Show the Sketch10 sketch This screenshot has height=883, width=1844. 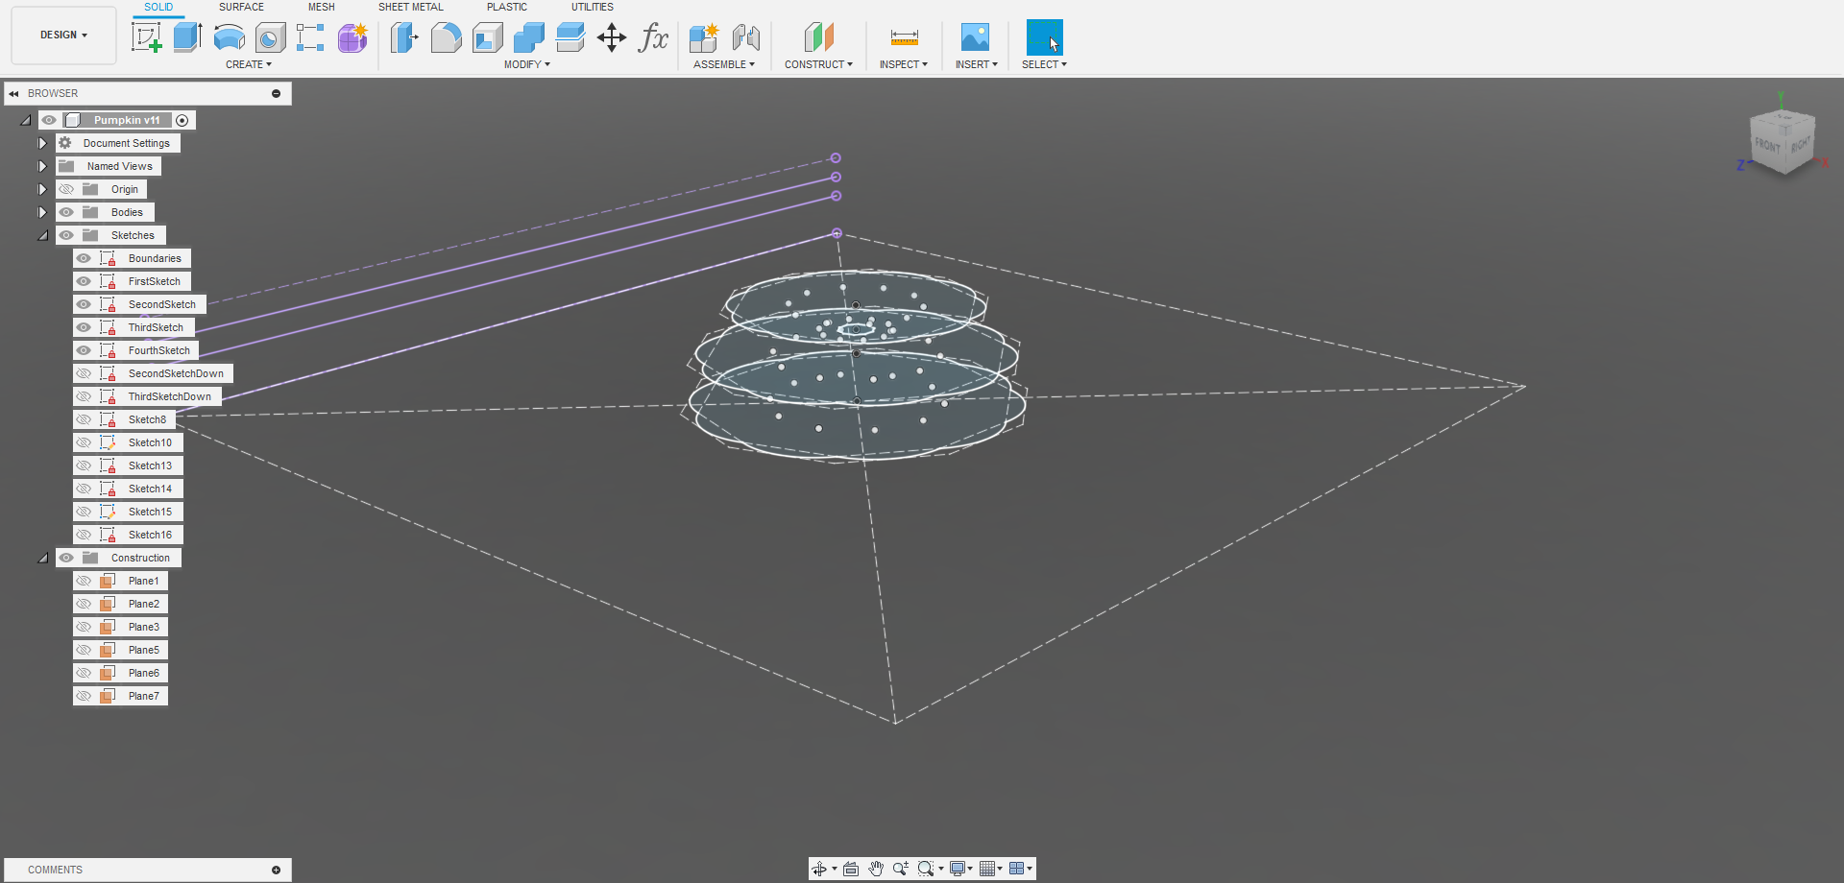pos(85,442)
